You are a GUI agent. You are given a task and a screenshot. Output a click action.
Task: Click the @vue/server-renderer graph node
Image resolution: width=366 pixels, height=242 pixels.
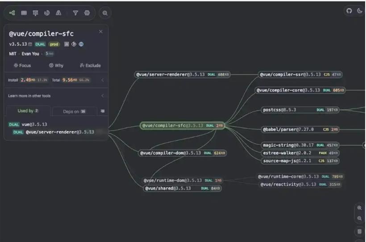(182, 74)
